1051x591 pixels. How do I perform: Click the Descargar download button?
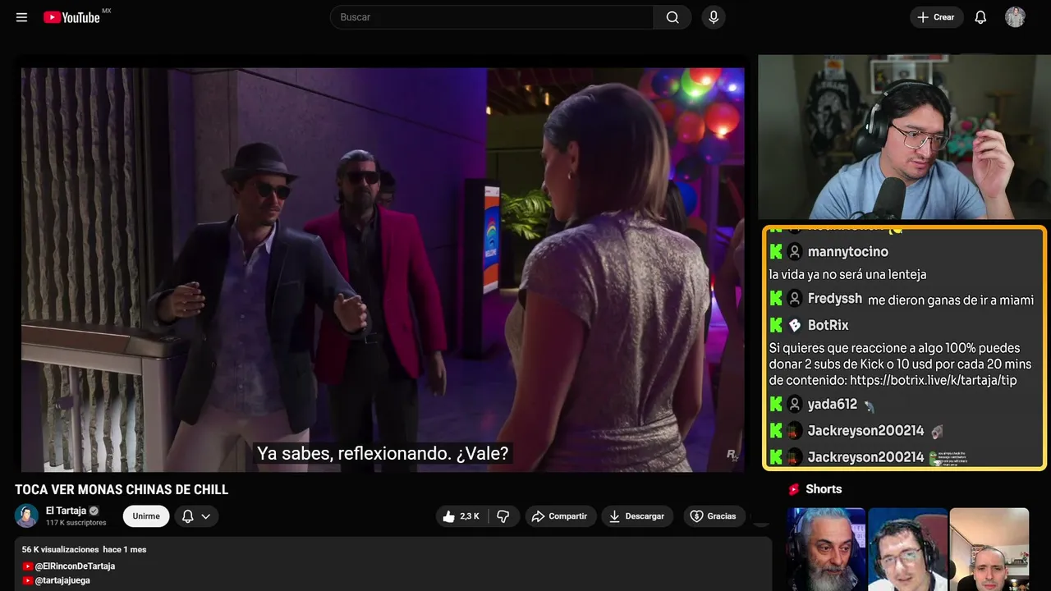[x=637, y=516]
